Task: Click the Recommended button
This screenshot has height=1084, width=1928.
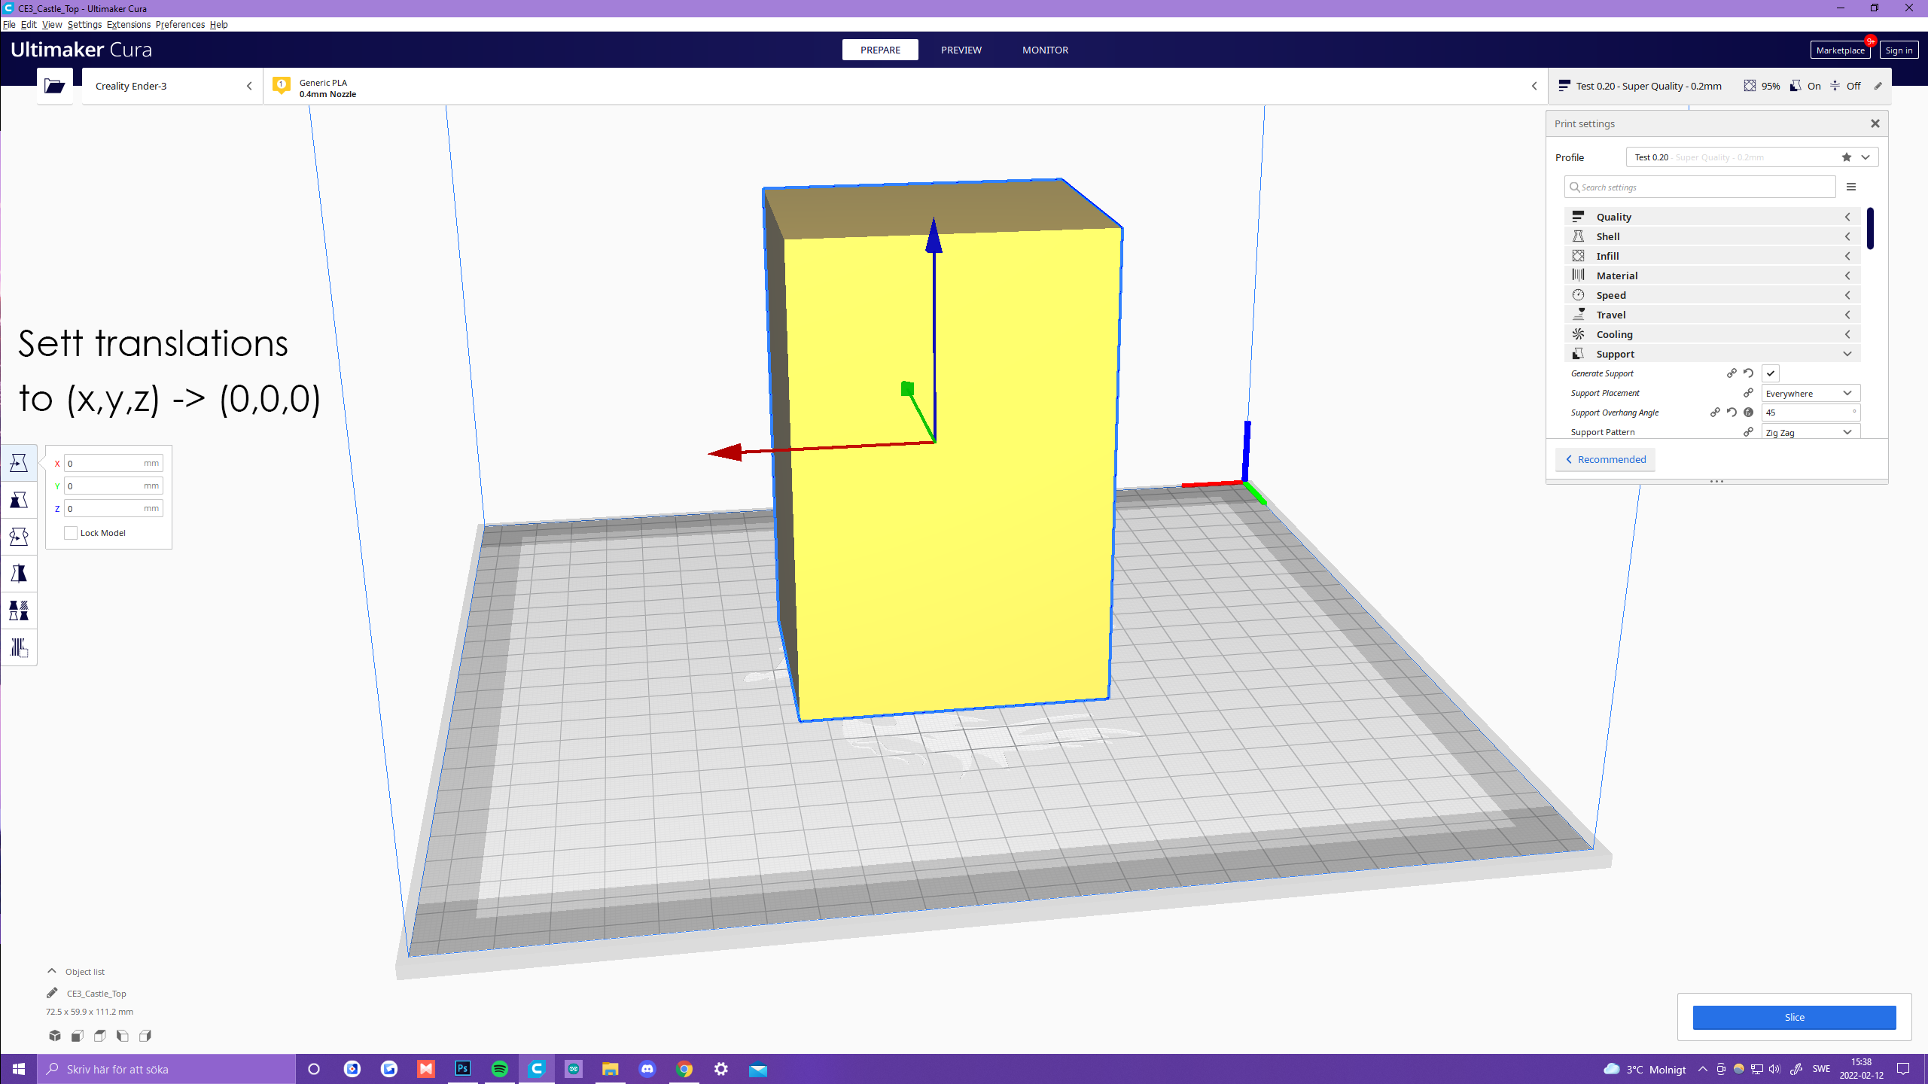Action: click(1605, 459)
